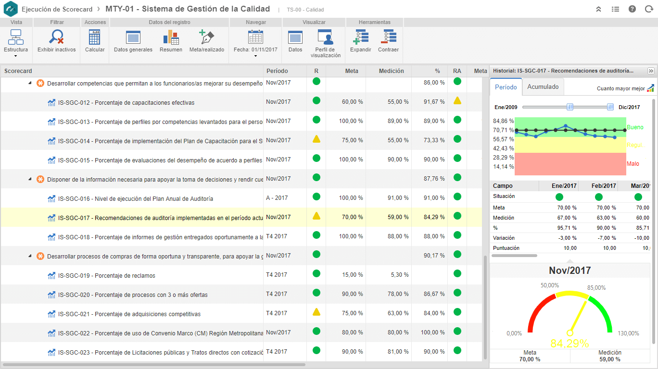Click the Cuanto mayor mejor chart icon
Viewport: 658px width, 369px height.
pyautogui.click(x=650, y=88)
